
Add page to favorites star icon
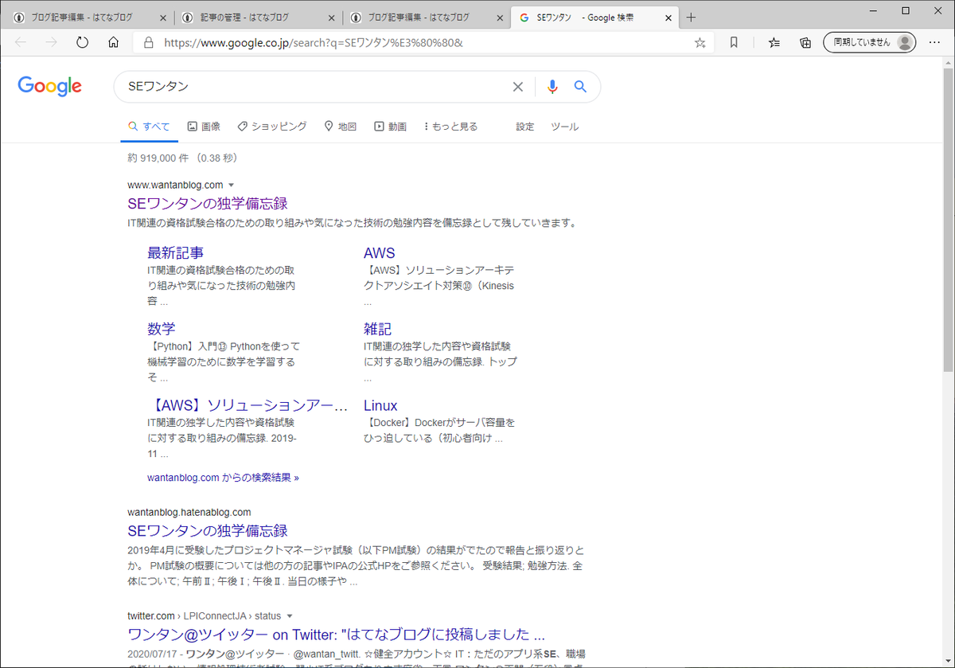coord(700,43)
